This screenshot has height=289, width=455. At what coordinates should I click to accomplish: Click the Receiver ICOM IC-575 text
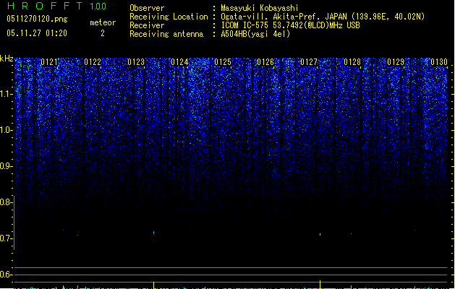point(291,25)
